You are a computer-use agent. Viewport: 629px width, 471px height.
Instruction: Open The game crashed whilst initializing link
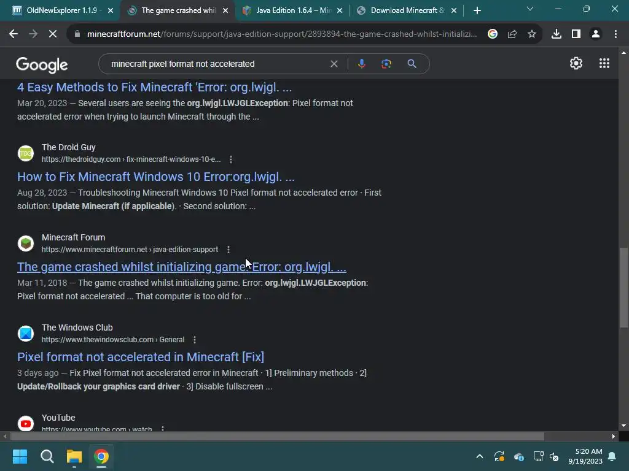(x=182, y=267)
